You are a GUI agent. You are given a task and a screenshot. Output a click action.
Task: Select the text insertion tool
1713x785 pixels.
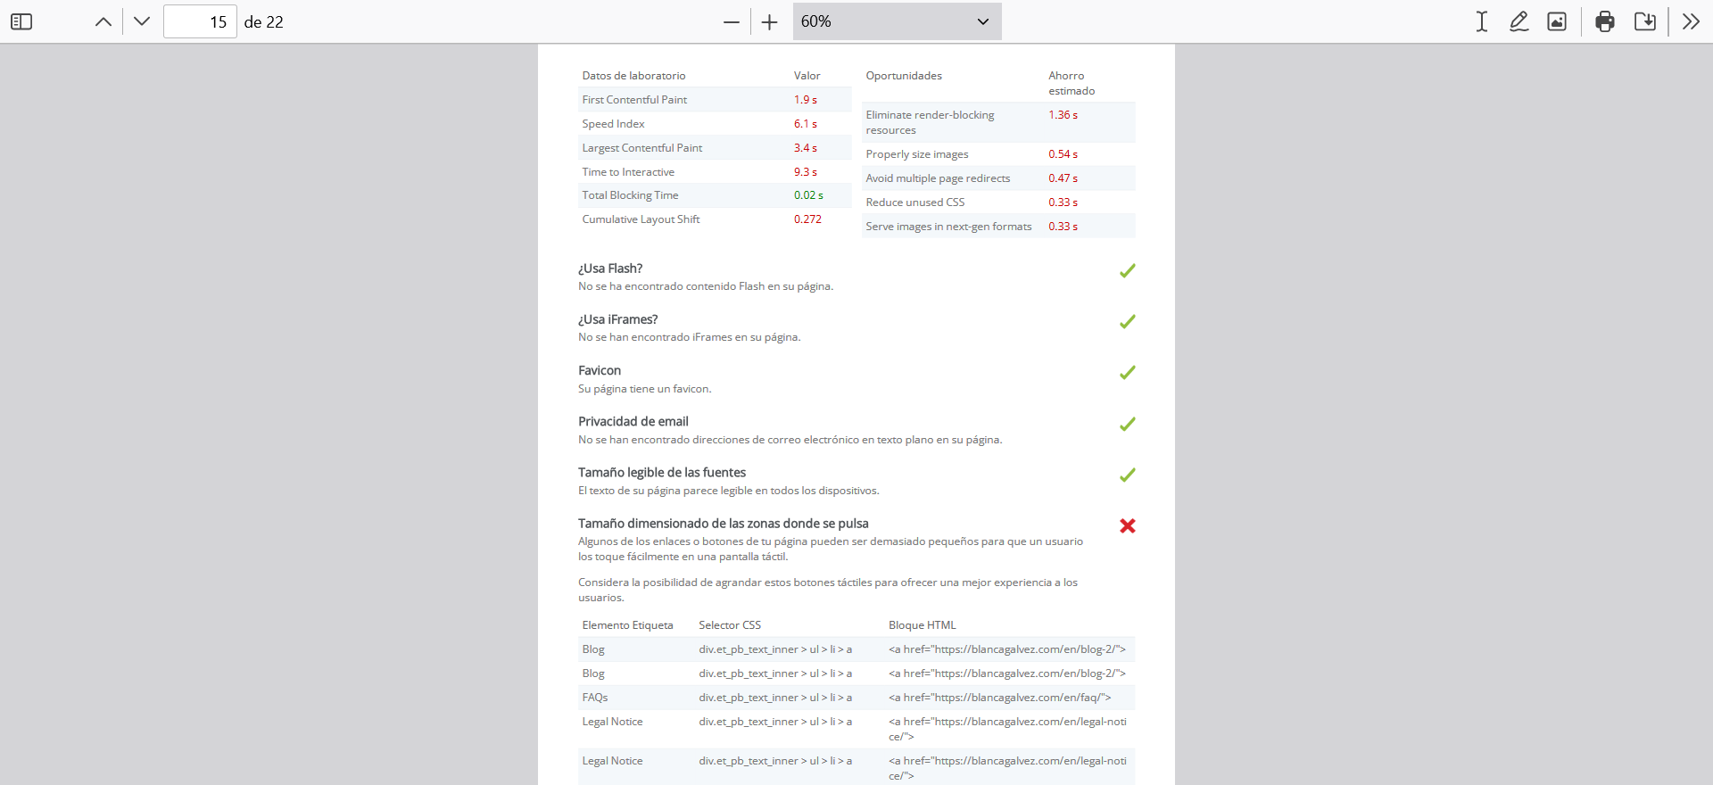[x=1481, y=21]
